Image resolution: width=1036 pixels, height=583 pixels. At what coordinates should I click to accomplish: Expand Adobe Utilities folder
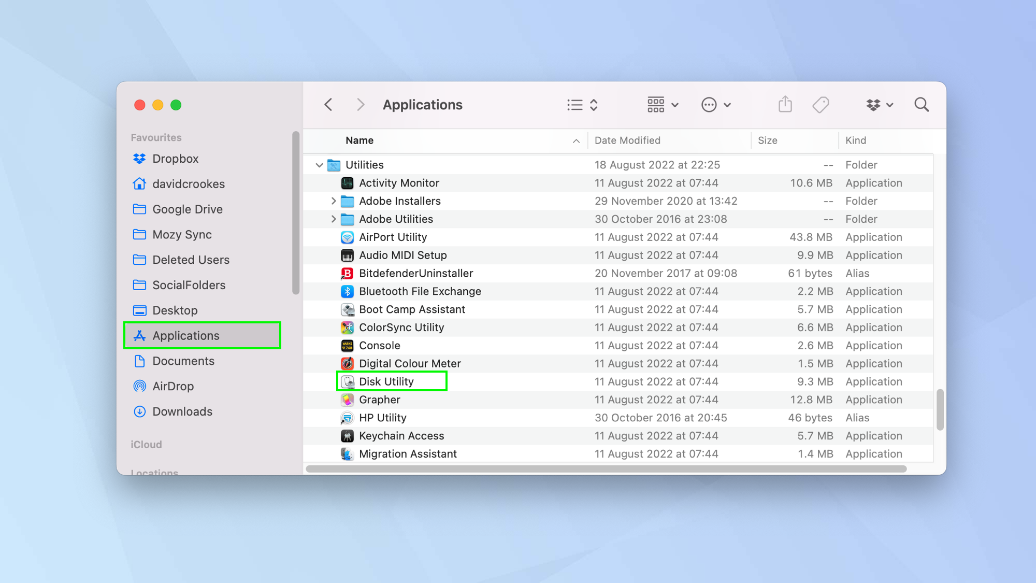332,219
